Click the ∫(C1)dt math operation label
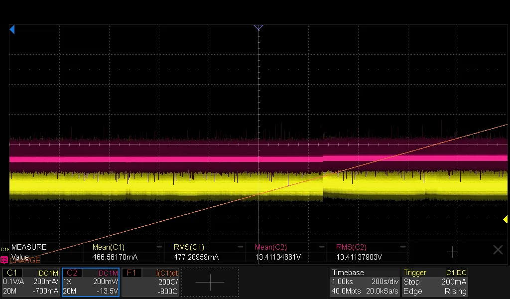The image size is (510, 299). 167,273
